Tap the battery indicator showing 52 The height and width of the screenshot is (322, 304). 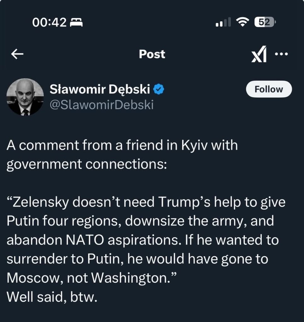pyautogui.click(x=265, y=22)
